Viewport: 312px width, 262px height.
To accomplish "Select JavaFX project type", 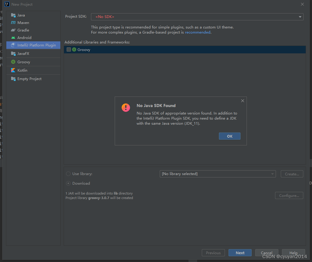I will tap(33, 53).
